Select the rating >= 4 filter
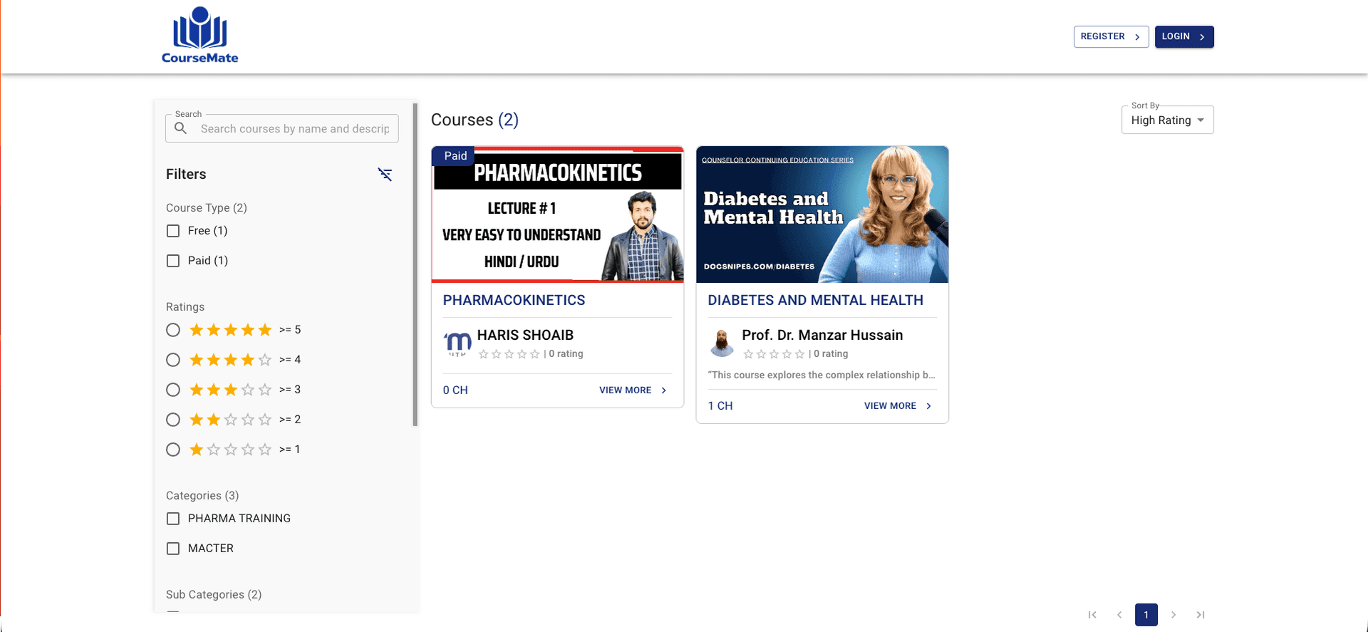This screenshot has height=632, width=1368. pyautogui.click(x=173, y=360)
